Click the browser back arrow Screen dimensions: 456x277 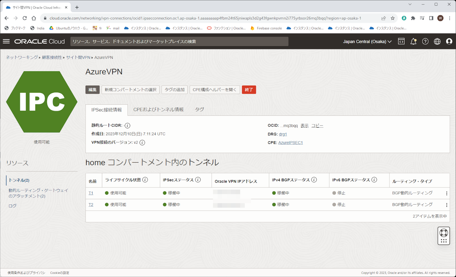6,18
